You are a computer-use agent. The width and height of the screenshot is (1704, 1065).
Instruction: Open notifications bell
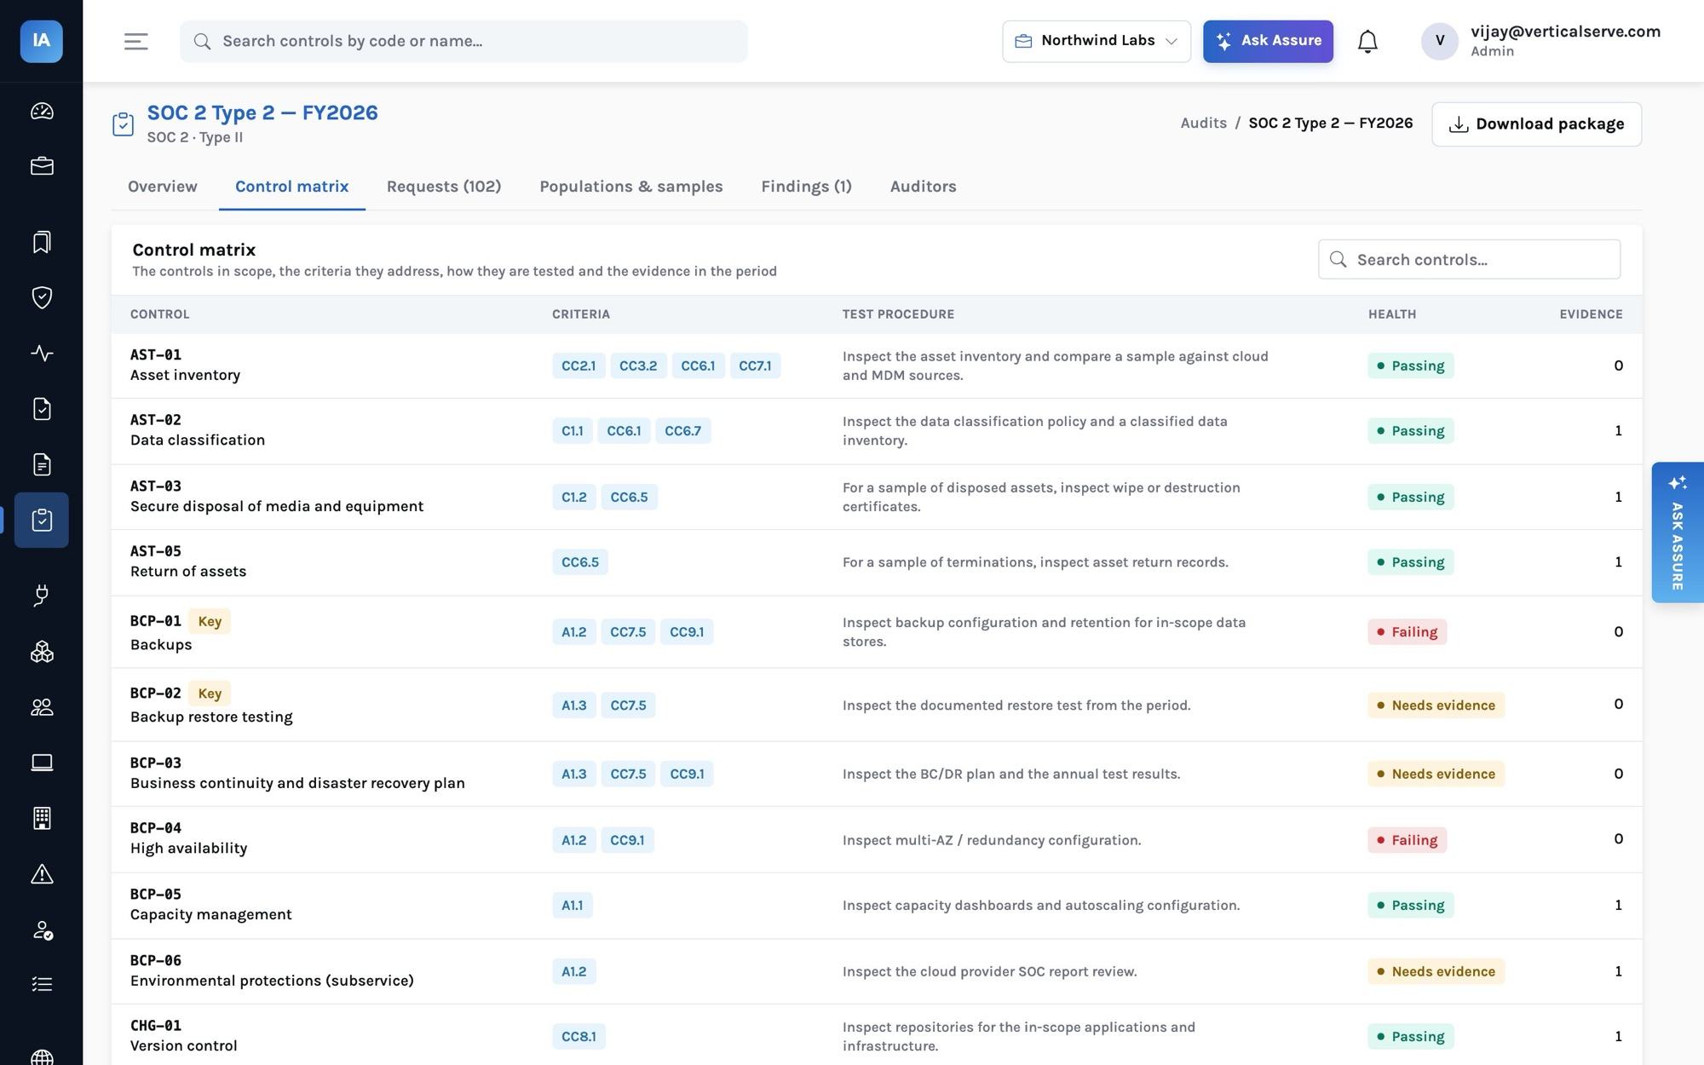(1367, 41)
